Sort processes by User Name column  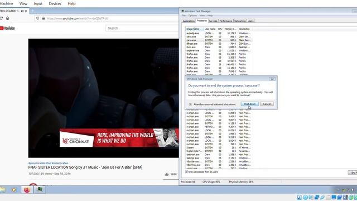coord(210,29)
